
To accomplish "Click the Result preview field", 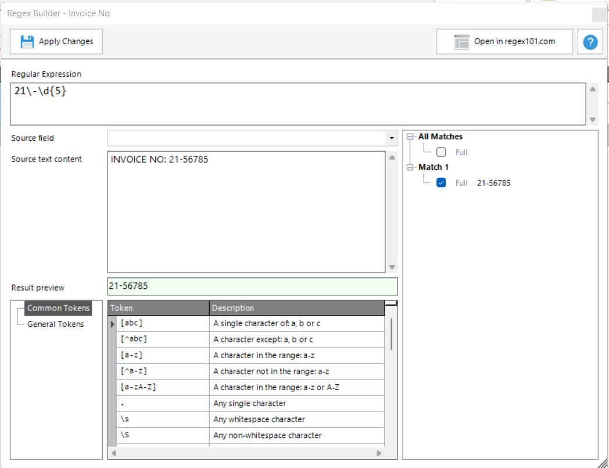I will point(252,286).
